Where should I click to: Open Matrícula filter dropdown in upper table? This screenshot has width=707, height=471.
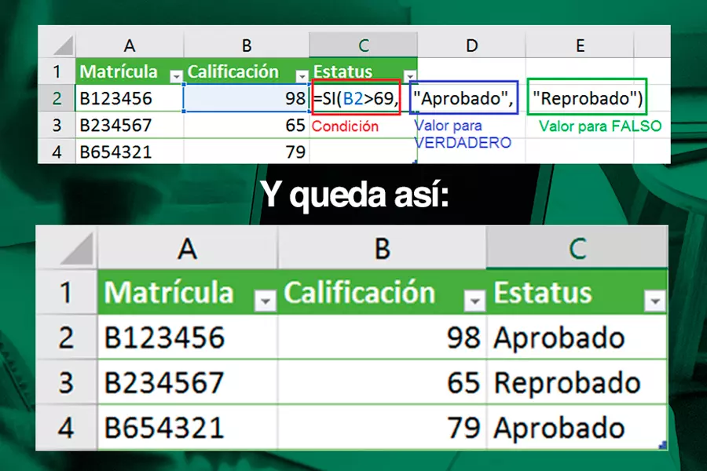176,77
